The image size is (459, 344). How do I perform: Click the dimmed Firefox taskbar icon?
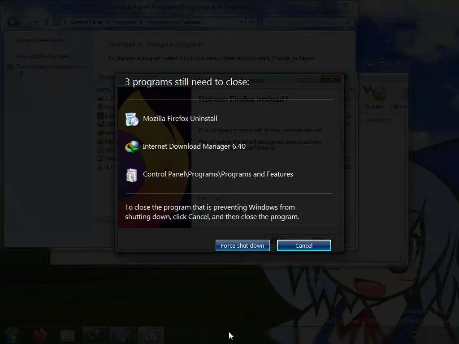point(40,335)
